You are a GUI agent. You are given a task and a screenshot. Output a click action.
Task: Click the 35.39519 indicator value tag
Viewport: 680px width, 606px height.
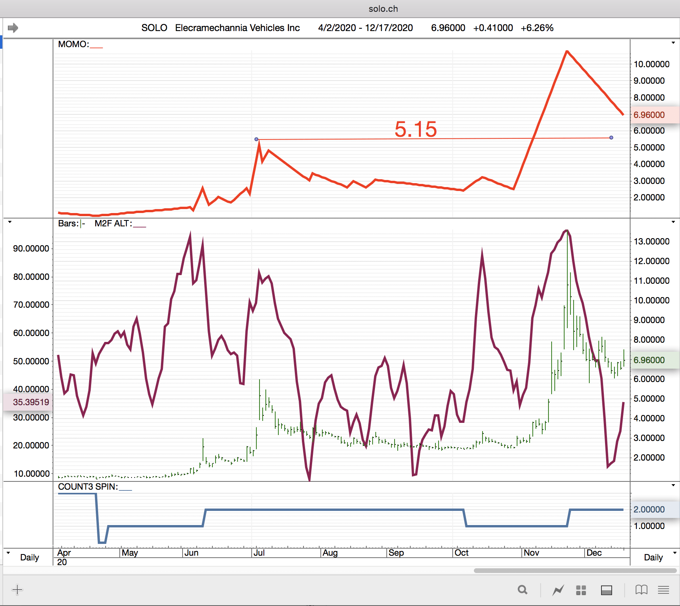click(28, 402)
